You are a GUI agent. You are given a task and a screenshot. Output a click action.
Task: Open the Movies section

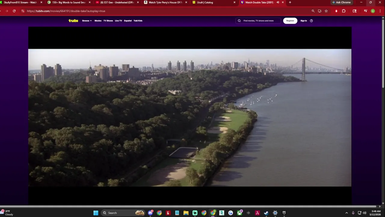tap(98, 21)
